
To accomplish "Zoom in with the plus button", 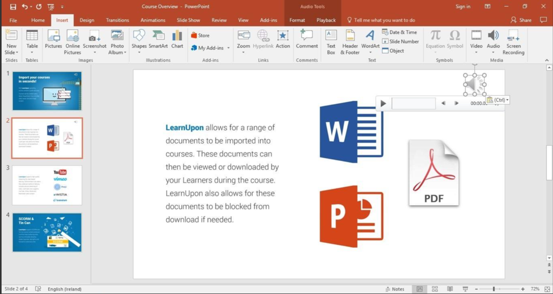I will 523,289.
